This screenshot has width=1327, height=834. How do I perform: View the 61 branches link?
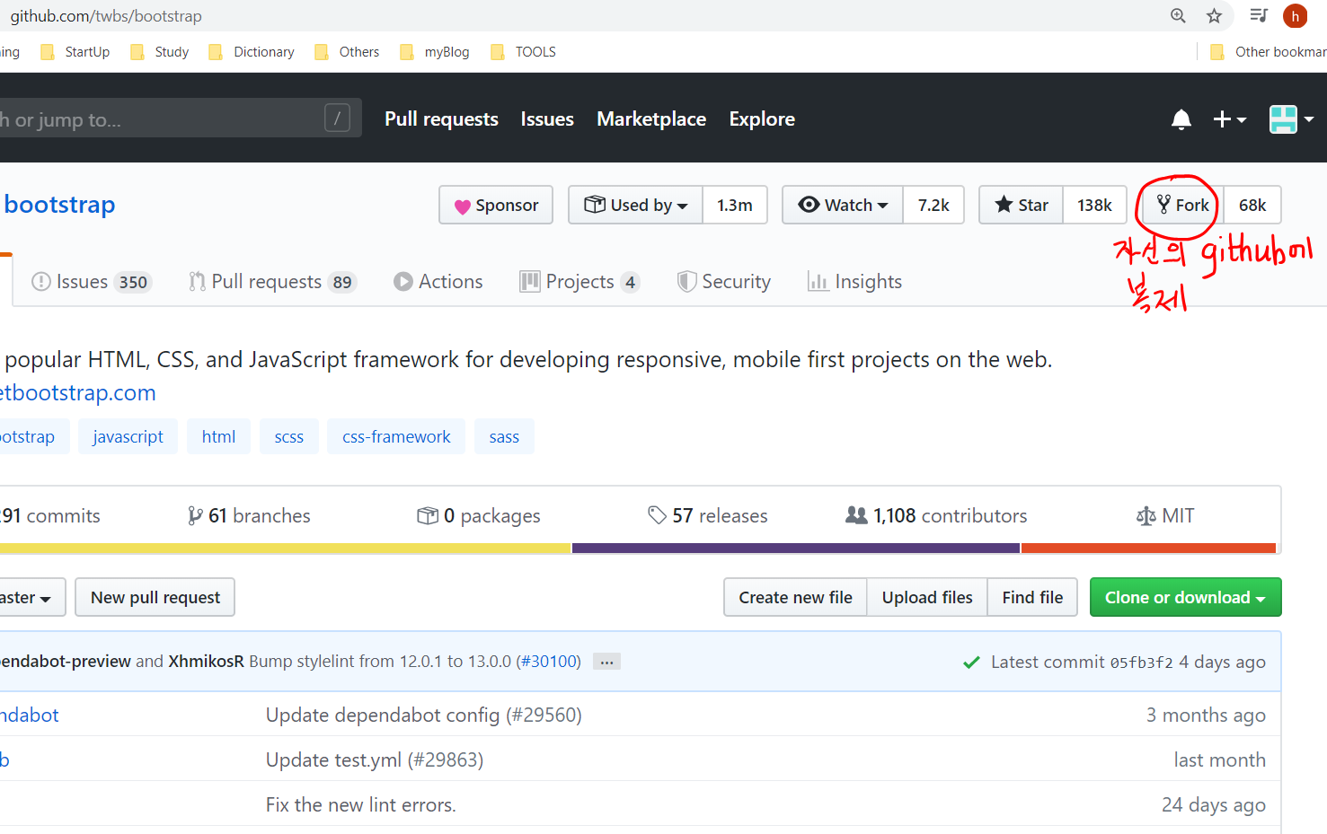click(x=249, y=516)
